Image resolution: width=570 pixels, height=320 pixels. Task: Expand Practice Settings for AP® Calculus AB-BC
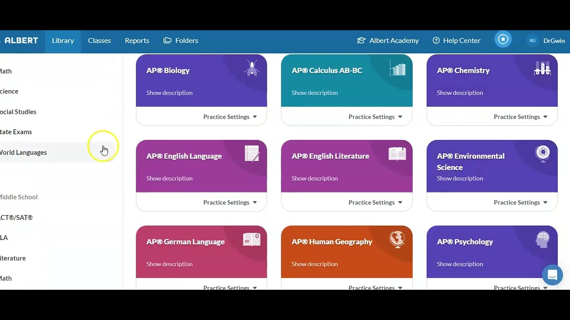375,116
